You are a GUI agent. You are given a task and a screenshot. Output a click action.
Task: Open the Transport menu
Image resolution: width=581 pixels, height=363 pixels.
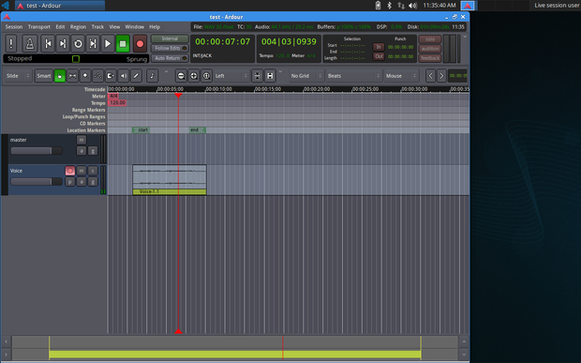[x=39, y=26]
